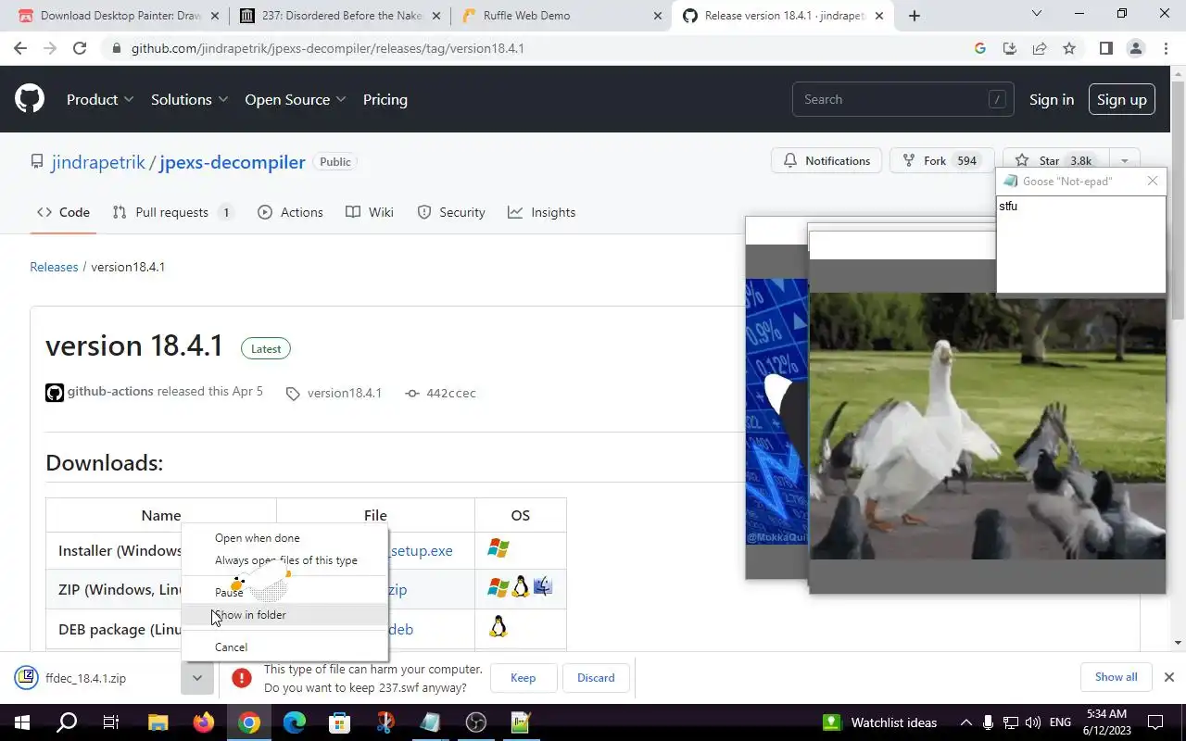The width and height of the screenshot is (1186, 741).
Task: Click the red warning icon in download bar
Action: [x=242, y=678]
